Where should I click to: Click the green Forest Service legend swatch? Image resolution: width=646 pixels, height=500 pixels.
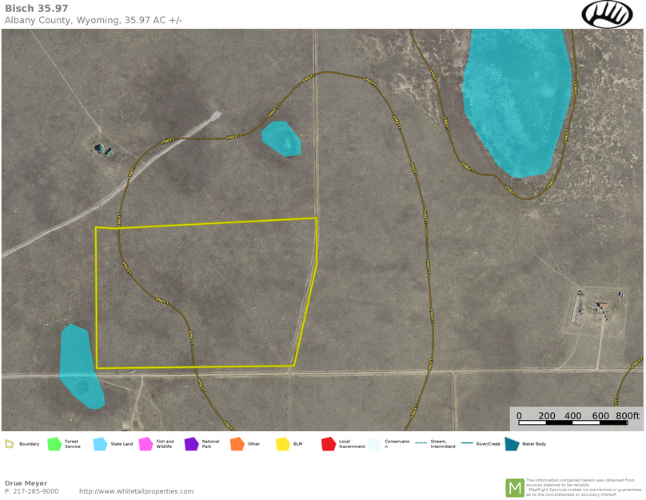tap(54, 444)
